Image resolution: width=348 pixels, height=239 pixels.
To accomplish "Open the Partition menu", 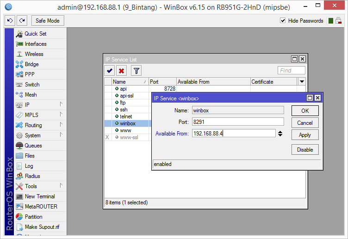I will pos(41,217).
